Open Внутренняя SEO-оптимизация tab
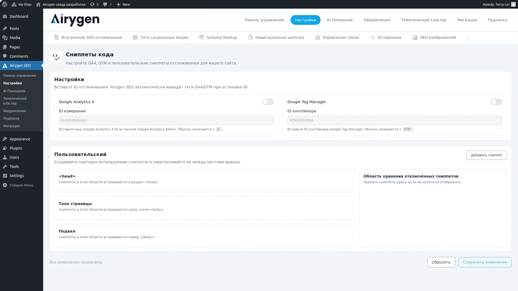518x291 pixels. click(x=88, y=37)
